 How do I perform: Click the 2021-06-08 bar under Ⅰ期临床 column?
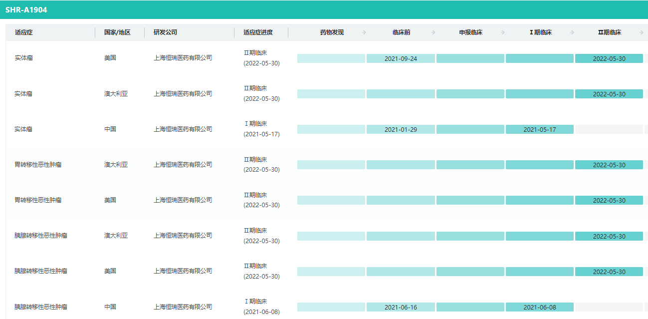pyautogui.click(x=539, y=307)
